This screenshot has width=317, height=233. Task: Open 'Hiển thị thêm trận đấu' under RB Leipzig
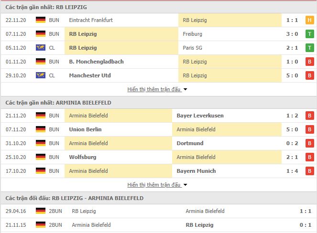(154, 89)
